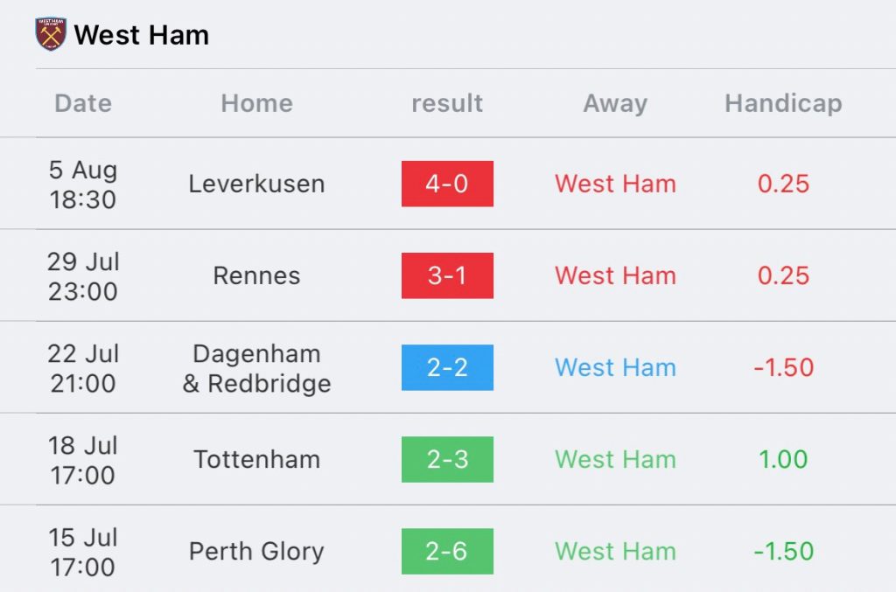Open the red 4-0 result badge
Screen dimensions: 896x592
click(x=447, y=184)
